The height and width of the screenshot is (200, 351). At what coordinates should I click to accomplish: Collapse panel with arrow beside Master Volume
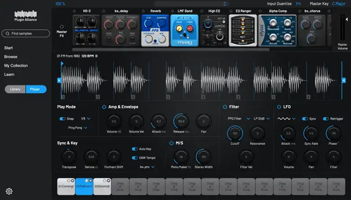point(347,19)
